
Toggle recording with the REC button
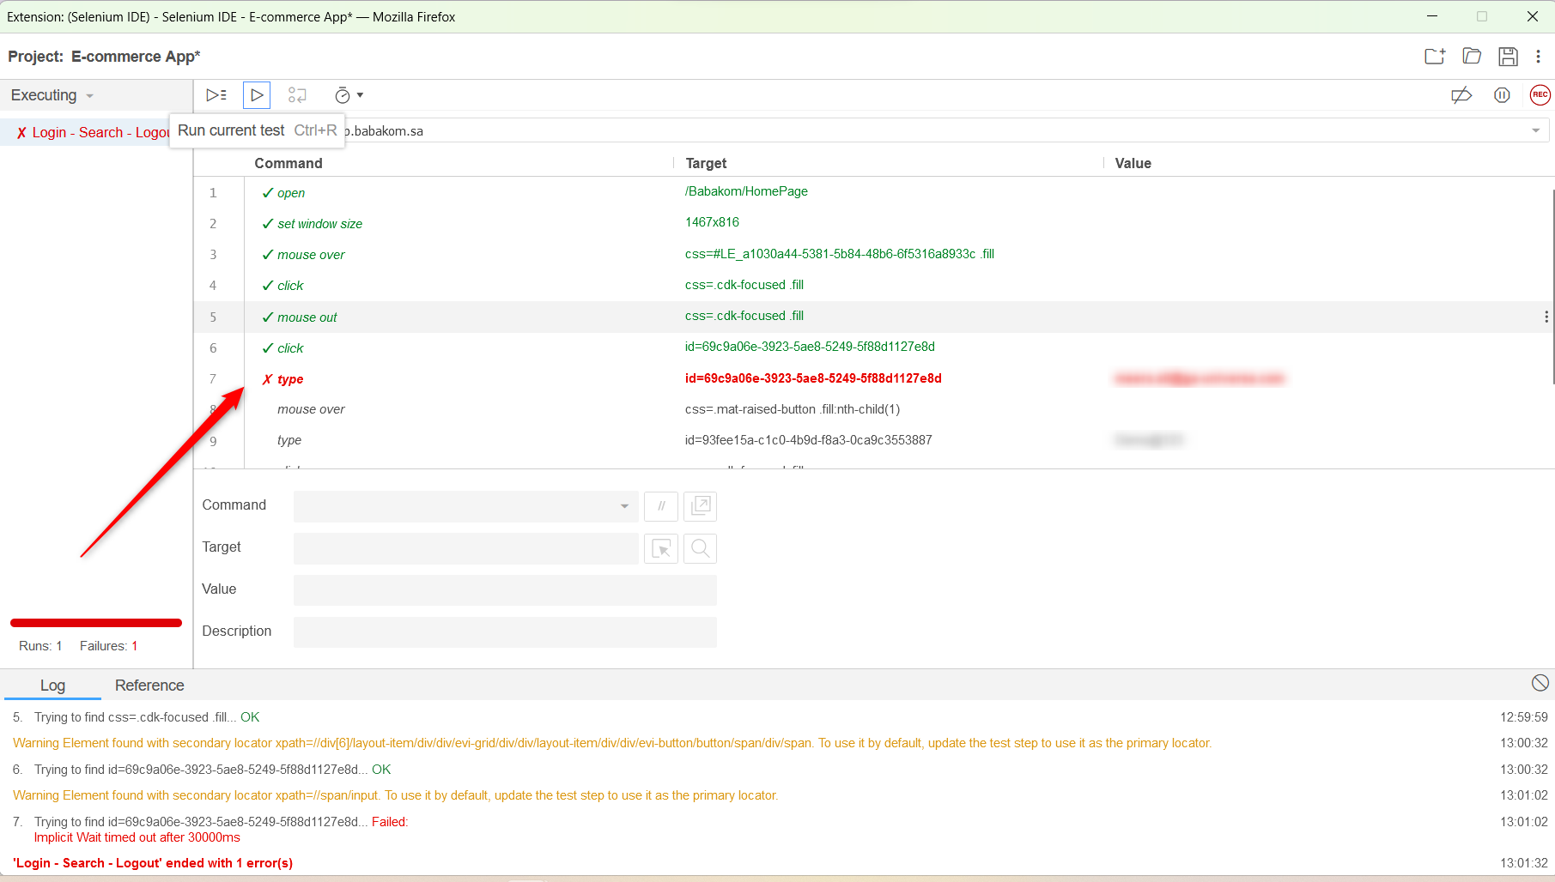click(x=1540, y=94)
